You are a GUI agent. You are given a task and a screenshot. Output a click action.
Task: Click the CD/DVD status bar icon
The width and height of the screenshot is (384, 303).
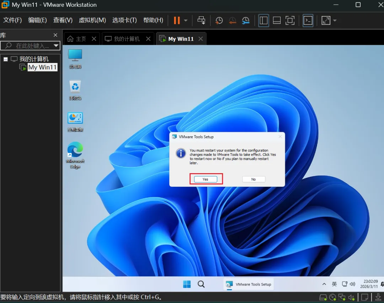(x=332, y=298)
